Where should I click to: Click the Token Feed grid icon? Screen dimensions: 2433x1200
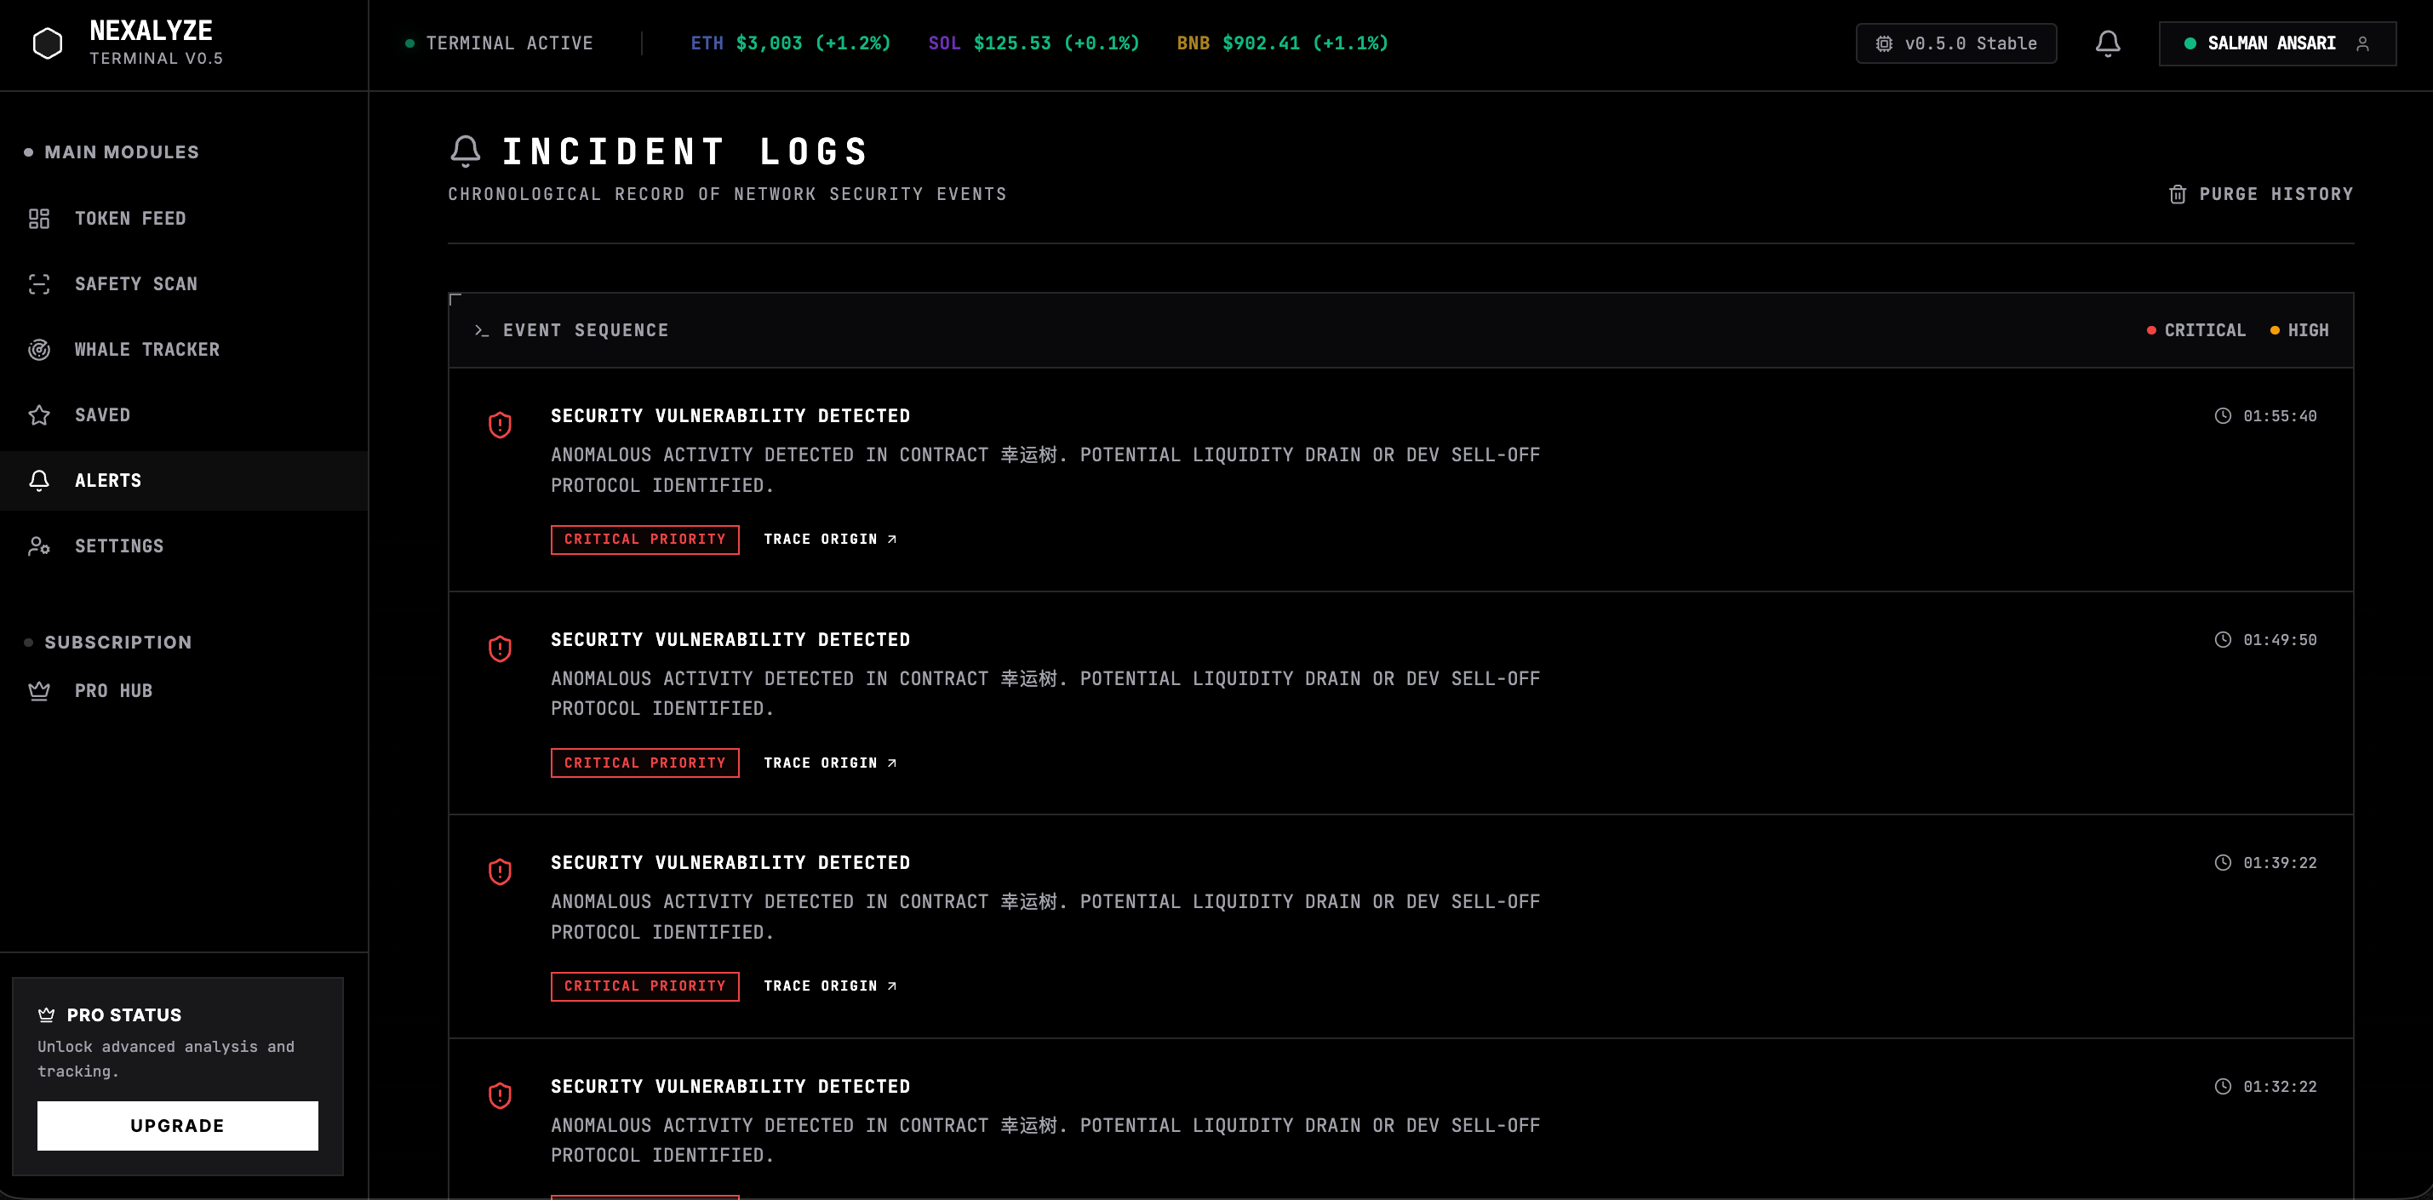38,219
